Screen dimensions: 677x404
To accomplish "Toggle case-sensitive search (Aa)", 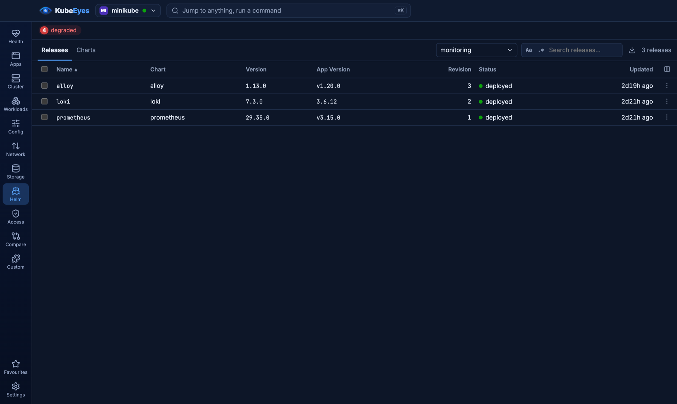I will coord(529,50).
